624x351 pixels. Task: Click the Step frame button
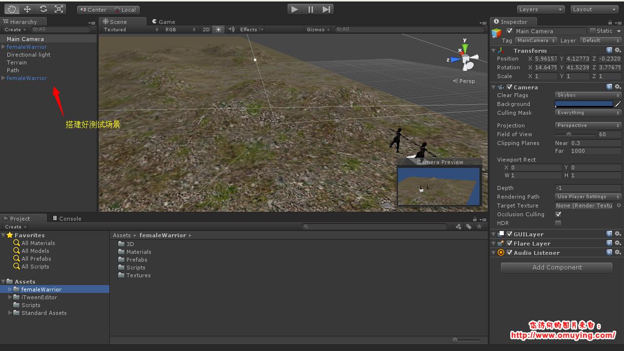pyautogui.click(x=327, y=9)
